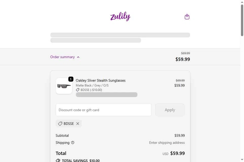Select the Oakley Sliver Stealth Sunglasses title
Screen dimensions: 244x162
click(100, 80)
